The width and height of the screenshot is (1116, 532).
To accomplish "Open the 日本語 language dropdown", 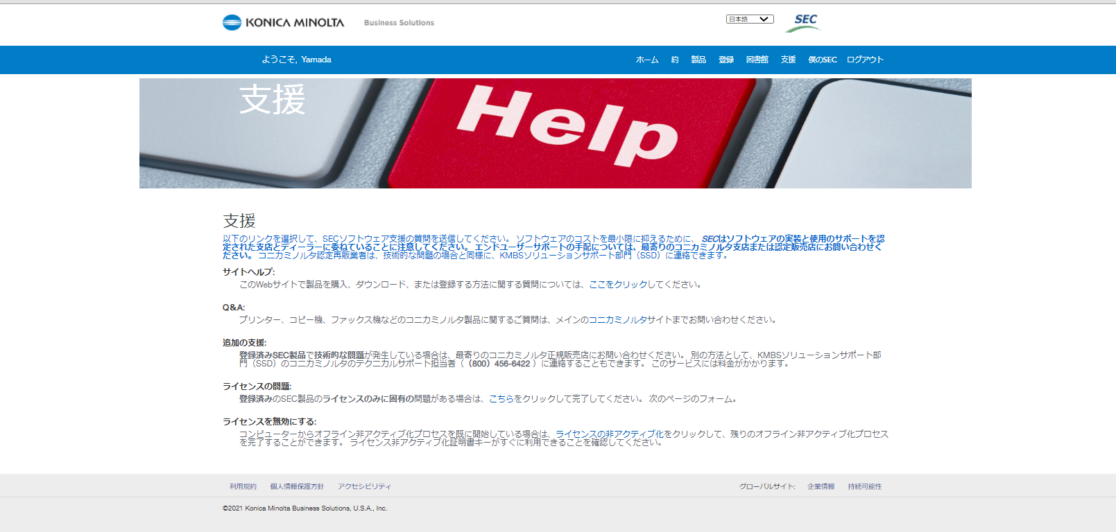I will point(750,19).
